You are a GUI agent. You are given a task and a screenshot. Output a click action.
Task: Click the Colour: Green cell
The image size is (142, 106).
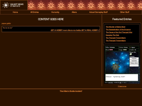(x=124, y=47)
